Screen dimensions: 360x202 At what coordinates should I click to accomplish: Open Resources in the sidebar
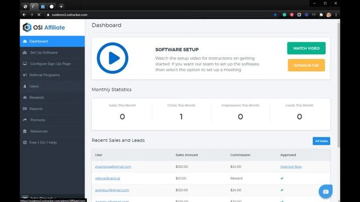click(x=52, y=131)
